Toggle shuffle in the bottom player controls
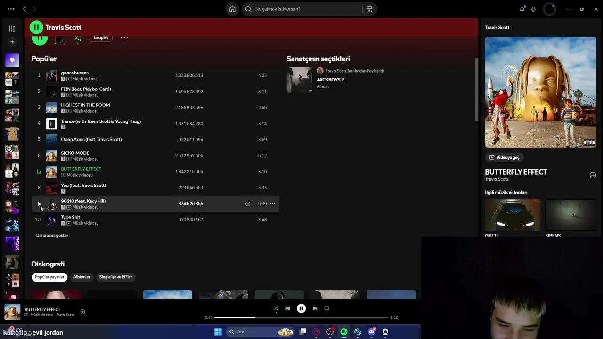Image resolution: width=603 pixels, height=339 pixels. (276, 308)
